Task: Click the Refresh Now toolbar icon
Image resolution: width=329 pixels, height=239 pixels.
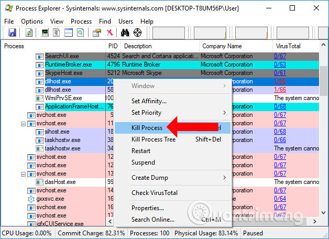Action: point(29,32)
